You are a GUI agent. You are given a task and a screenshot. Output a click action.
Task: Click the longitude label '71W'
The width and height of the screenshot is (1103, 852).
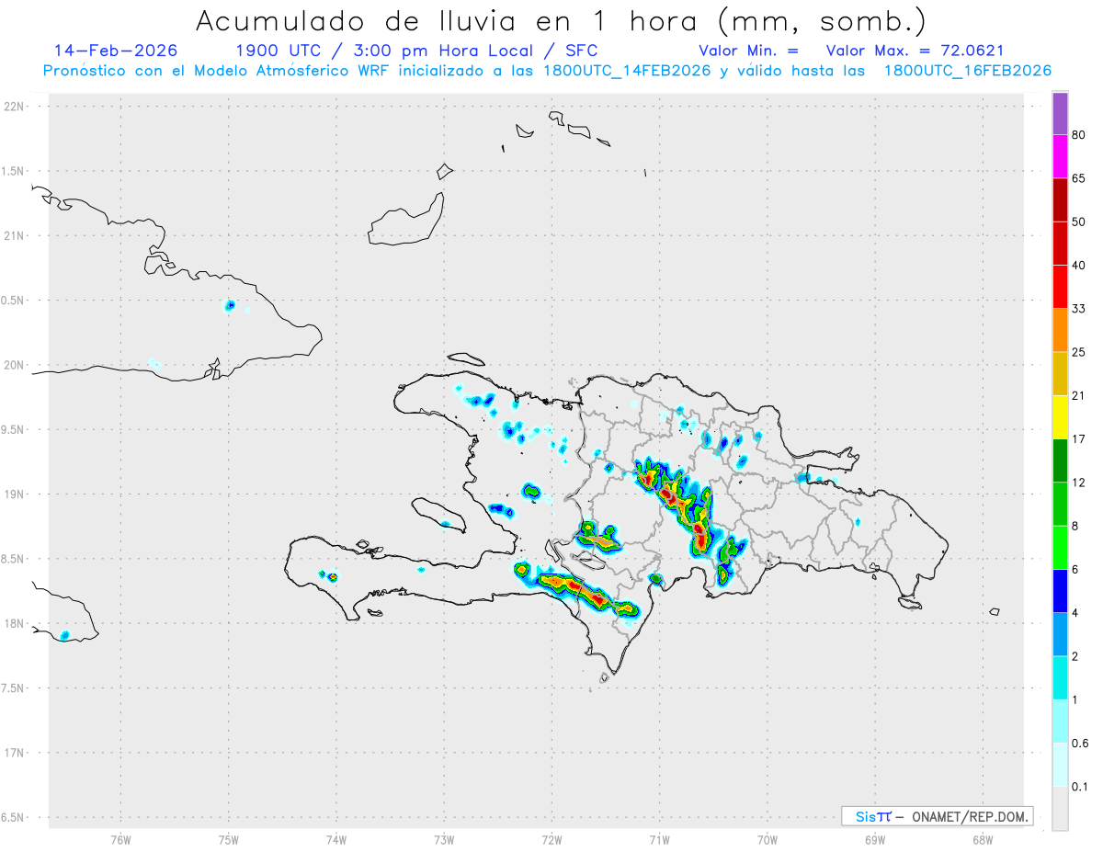point(659,838)
